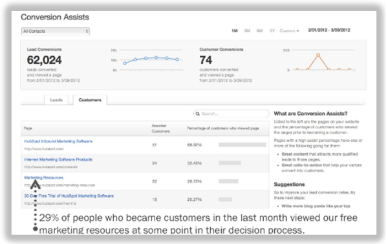Click assisted customers count 51

coord(155,145)
